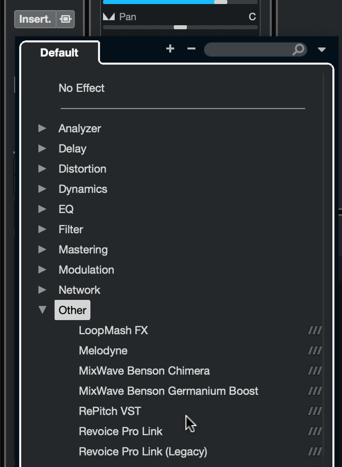
Task: Click VST3 stripes icon beside LoopMash FX
Action: [315, 331]
